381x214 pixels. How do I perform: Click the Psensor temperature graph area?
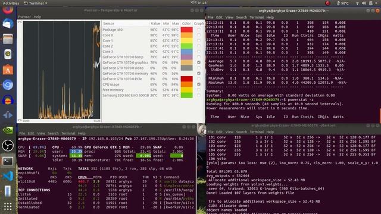pyautogui.click(x=61, y=70)
